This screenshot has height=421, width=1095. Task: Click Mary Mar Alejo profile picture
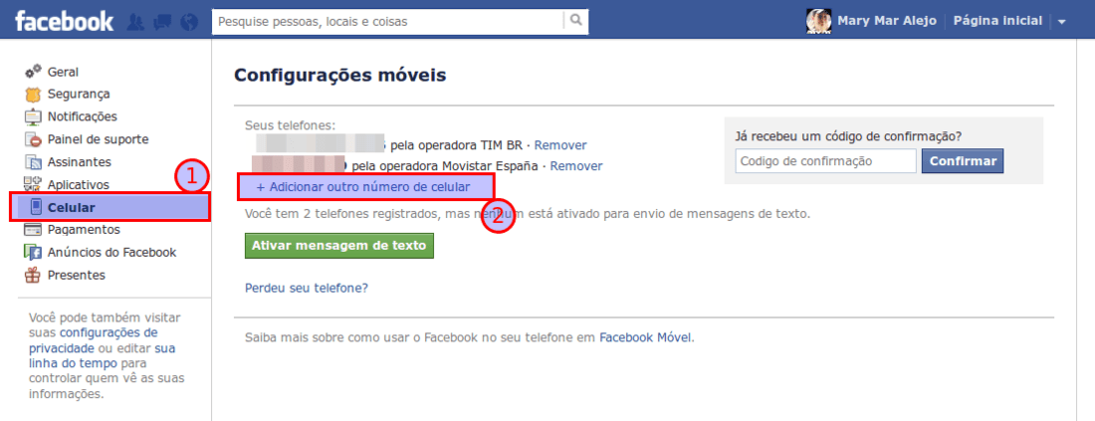pyautogui.click(x=818, y=22)
